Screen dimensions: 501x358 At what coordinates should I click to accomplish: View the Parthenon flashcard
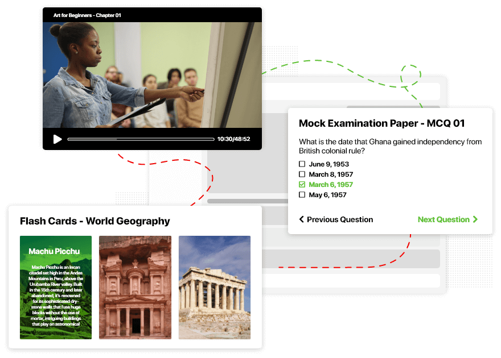coord(214,287)
